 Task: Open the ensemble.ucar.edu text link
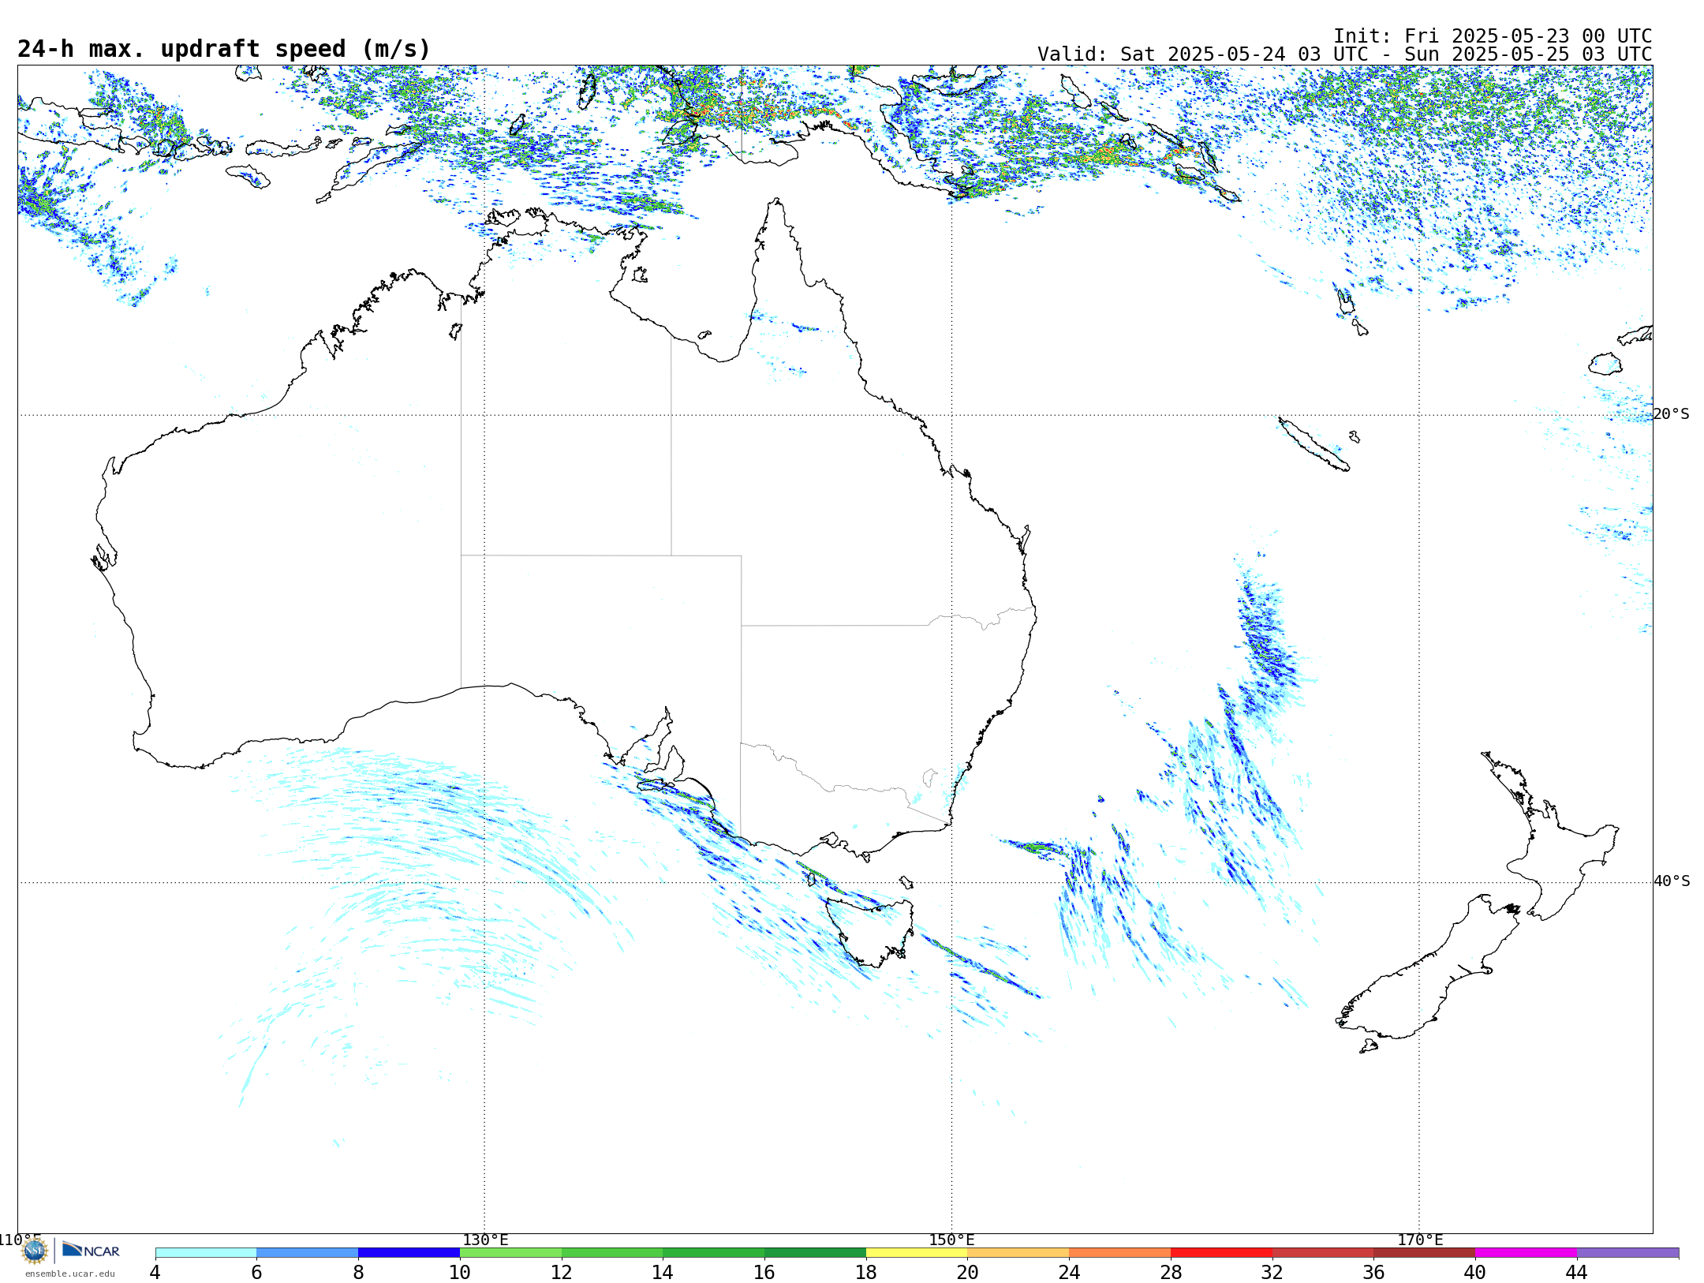69,1274
